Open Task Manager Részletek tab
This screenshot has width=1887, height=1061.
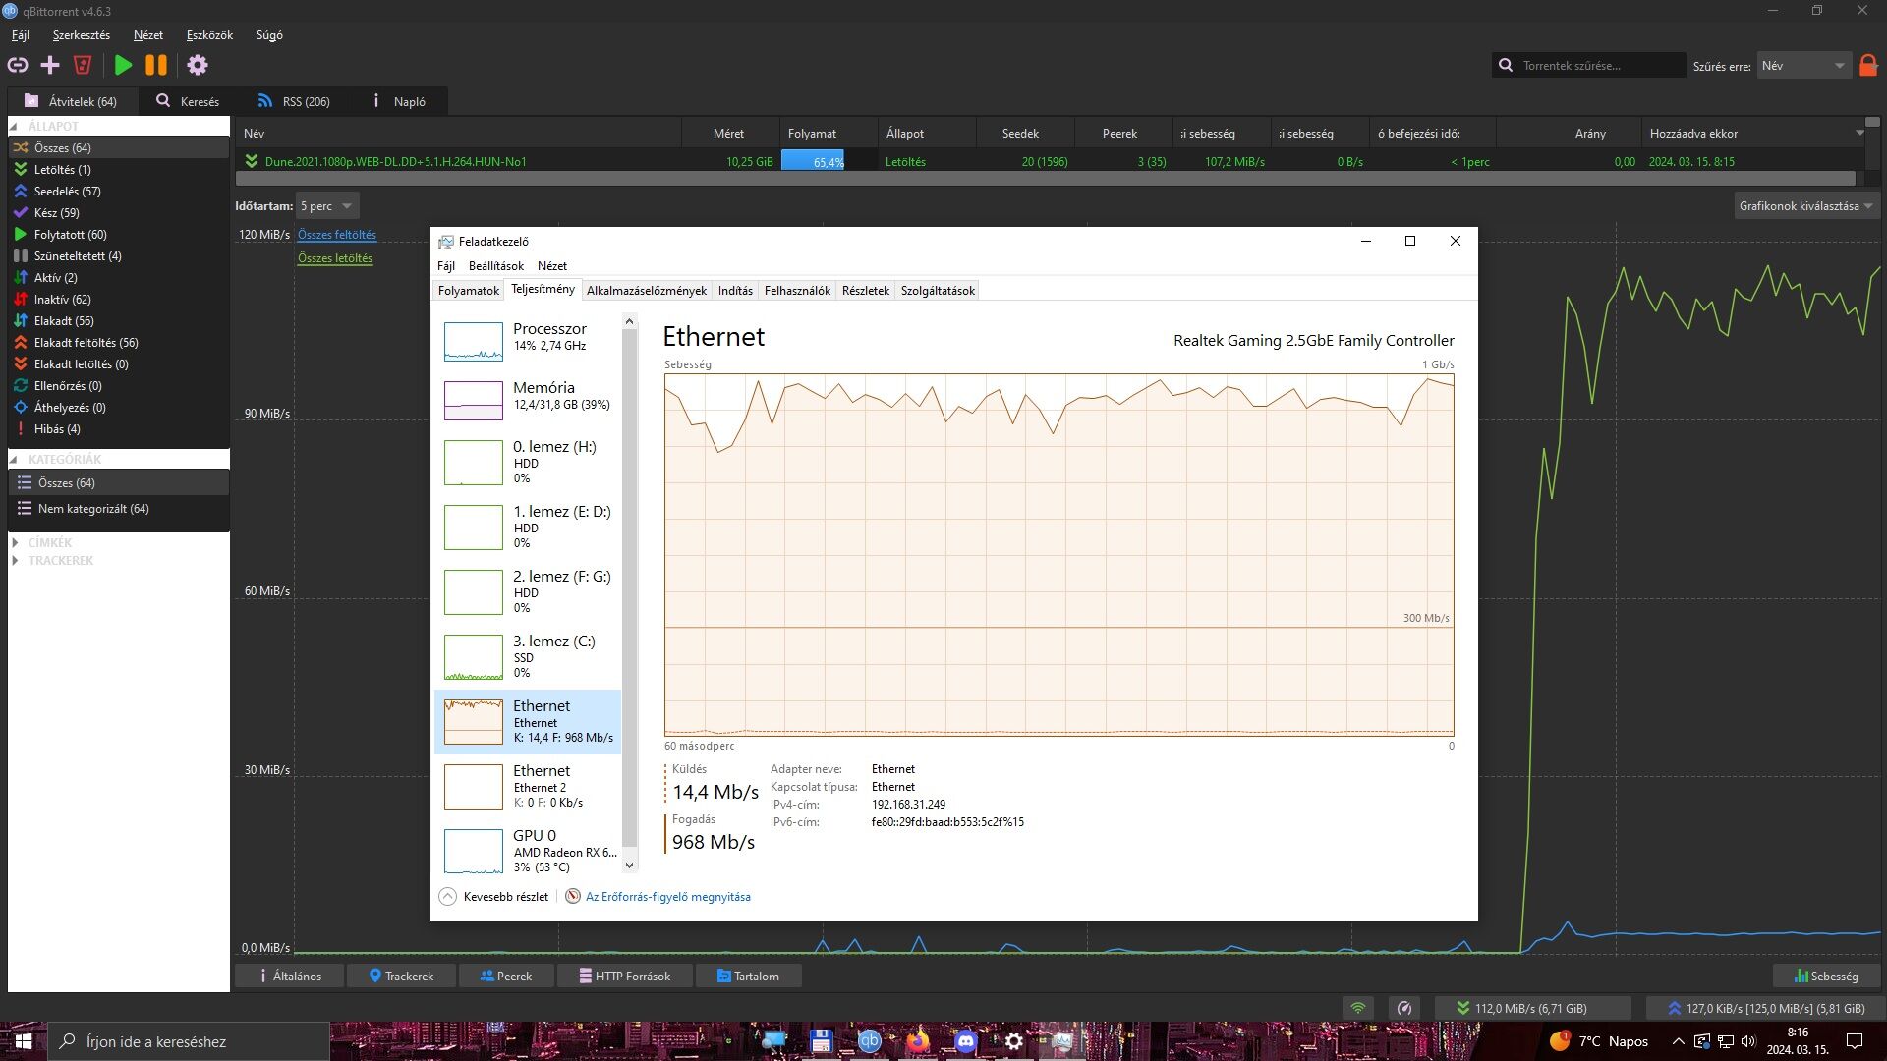click(x=866, y=291)
